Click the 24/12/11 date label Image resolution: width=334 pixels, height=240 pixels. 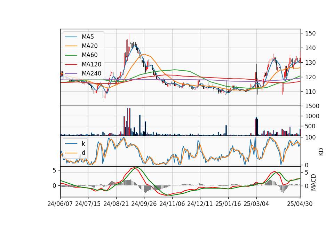coord(200,204)
